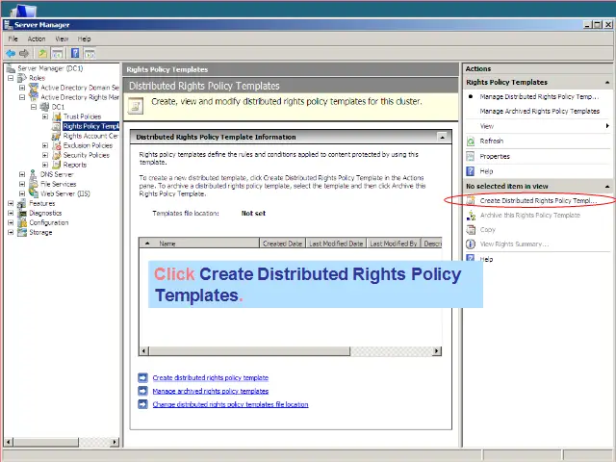The height and width of the screenshot is (462, 616).
Task: Expand the Exclusion Policies node
Action: 45,145
